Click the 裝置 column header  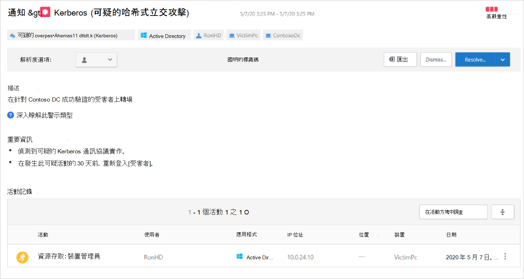pyautogui.click(x=400, y=235)
